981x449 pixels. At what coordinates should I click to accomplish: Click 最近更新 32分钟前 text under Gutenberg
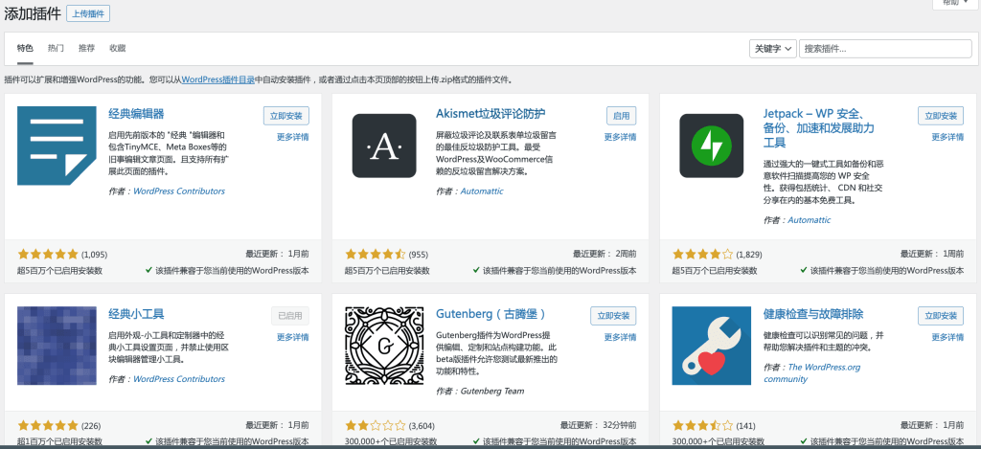(x=599, y=426)
